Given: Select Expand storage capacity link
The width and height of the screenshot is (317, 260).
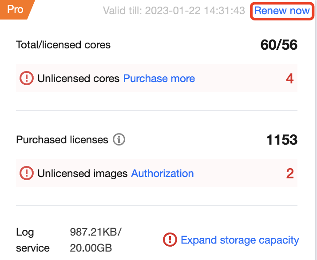Looking at the screenshot, I should [240, 240].
